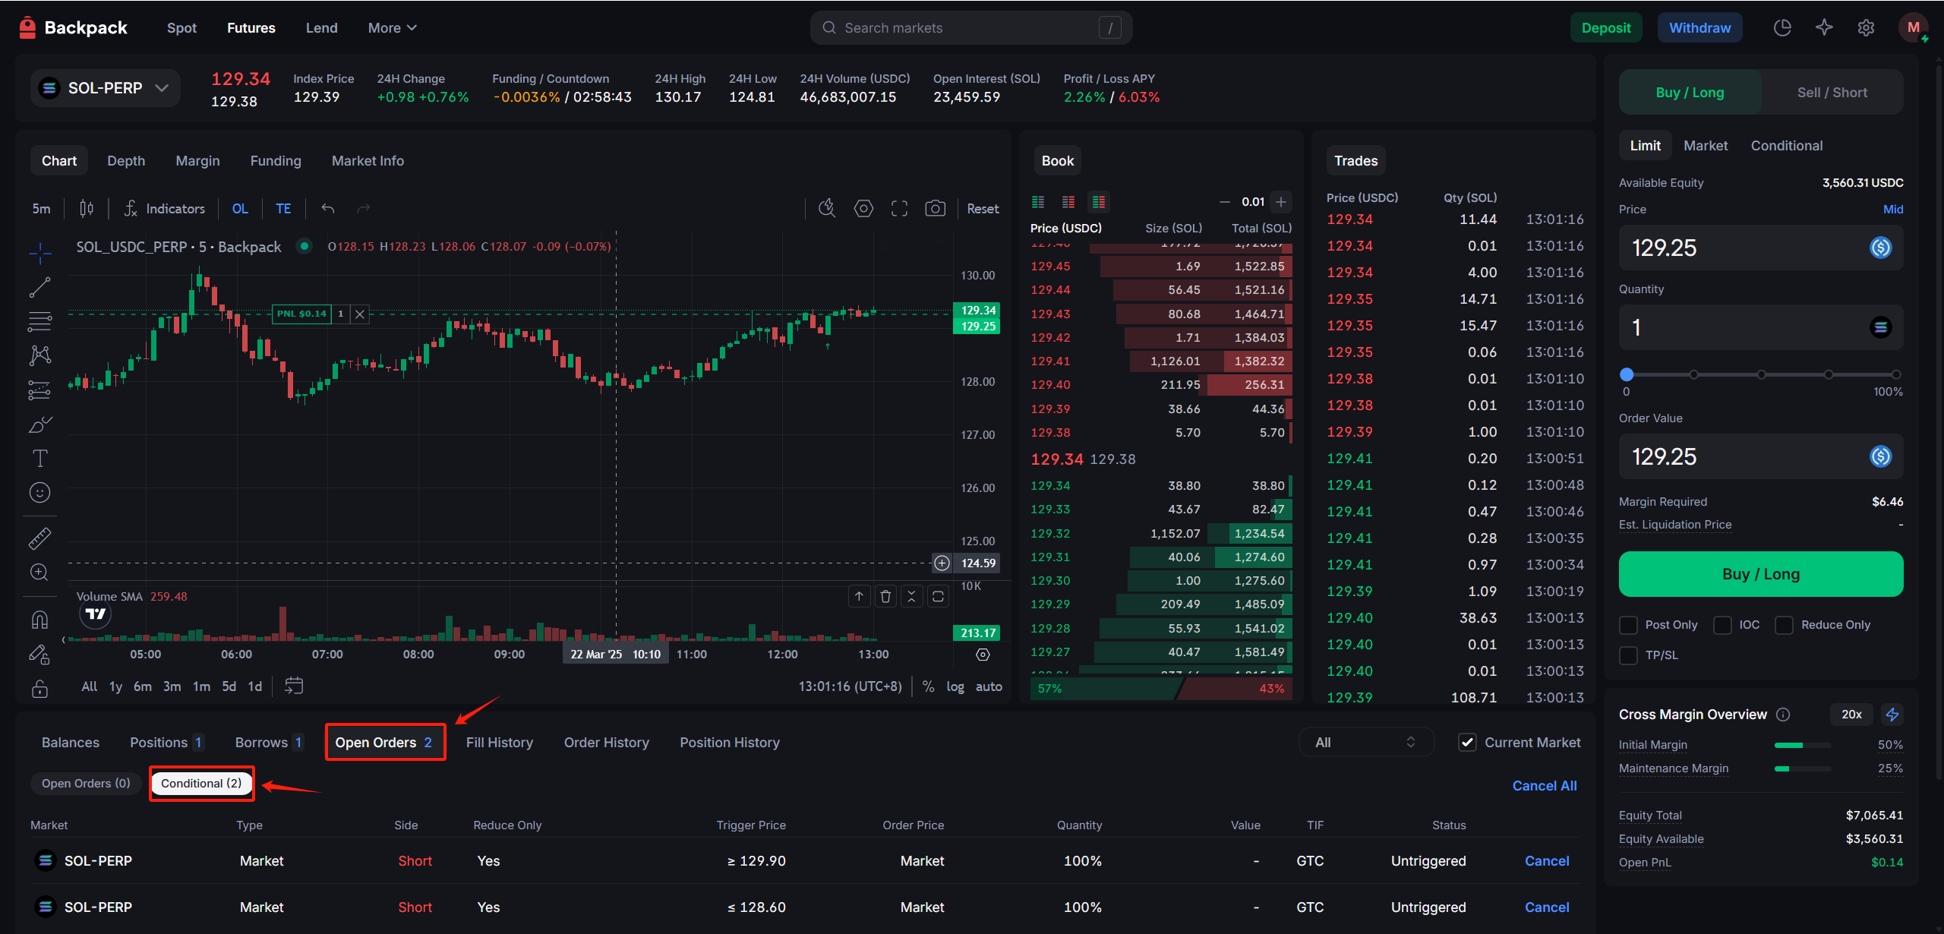This screenshot has width=1944, height=934.
Task: Switch to the Depth tab
Action: [x=126, y=161]
